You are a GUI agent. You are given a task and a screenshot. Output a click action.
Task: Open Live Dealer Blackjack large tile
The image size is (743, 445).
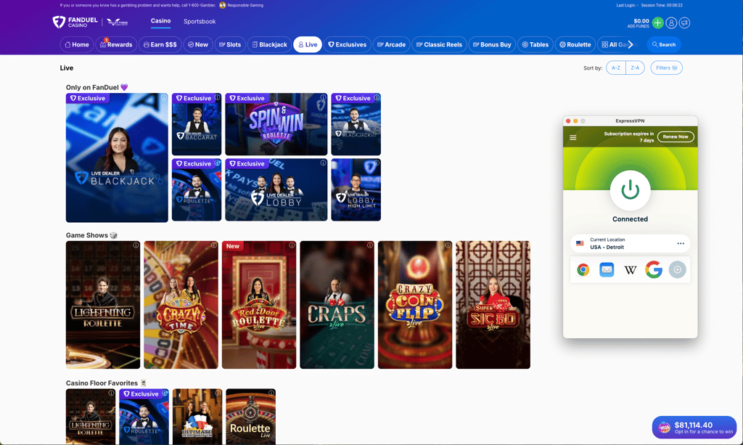pos(117,158)
